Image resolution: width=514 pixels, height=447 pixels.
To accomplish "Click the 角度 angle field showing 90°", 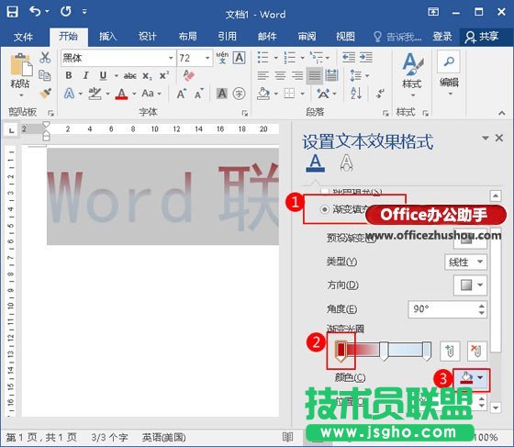I will click(x=448, y=309).
